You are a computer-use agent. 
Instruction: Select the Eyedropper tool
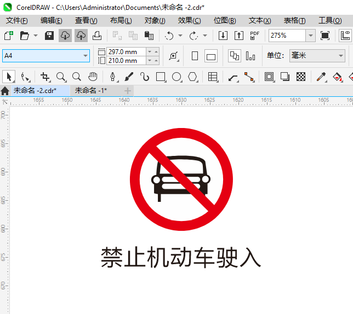pyautogui.click(x=321, y=77)
